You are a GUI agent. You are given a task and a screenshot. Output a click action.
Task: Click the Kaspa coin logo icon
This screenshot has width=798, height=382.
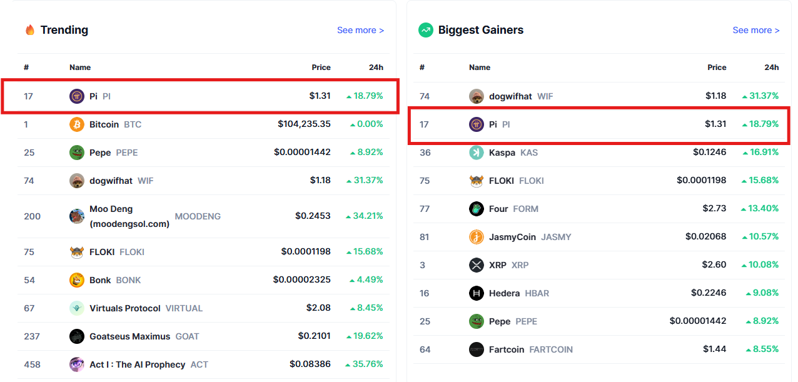coord(477,153)
